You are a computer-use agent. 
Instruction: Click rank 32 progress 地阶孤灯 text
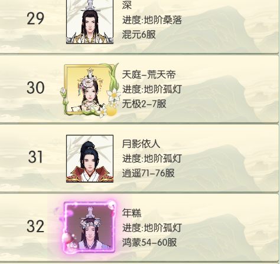163,228
